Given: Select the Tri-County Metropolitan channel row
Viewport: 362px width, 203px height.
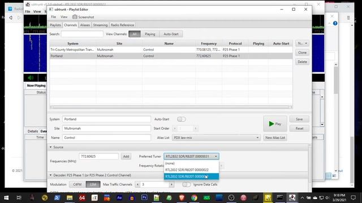Looking at the screenshot, I should (171, 50).
